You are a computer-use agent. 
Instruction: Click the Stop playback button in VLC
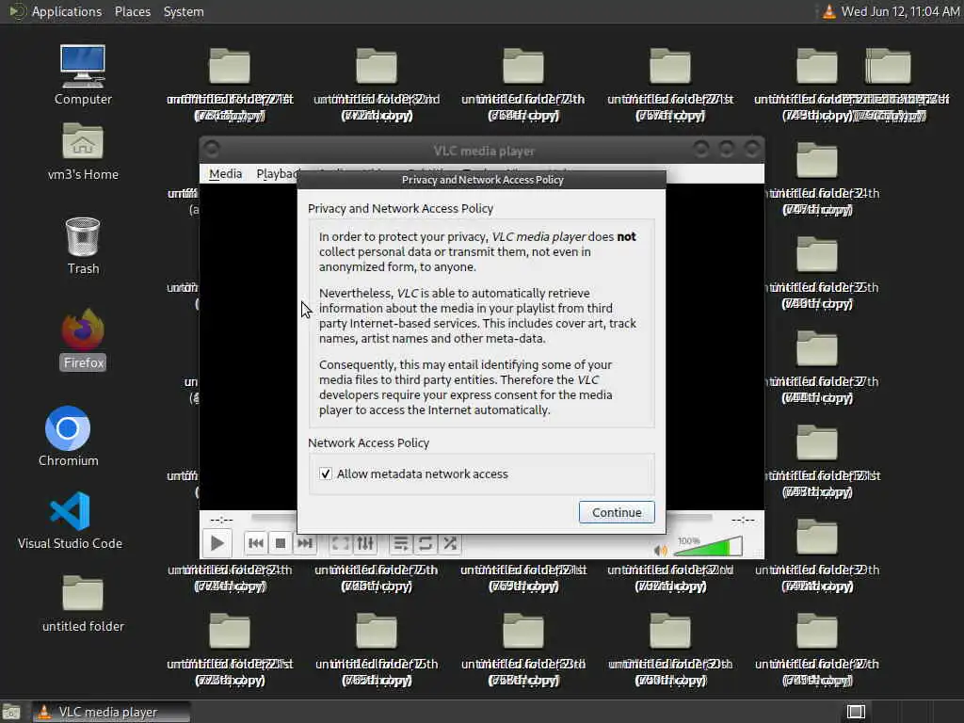pos(281,543)
